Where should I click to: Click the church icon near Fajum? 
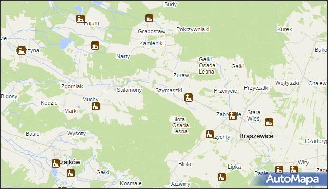(80, 19)
